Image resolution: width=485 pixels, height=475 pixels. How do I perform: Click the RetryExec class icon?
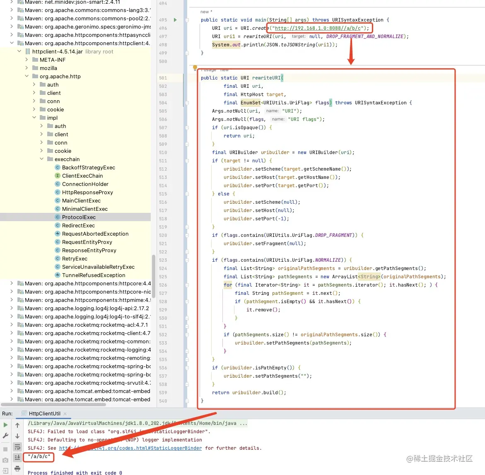coord(57,258)
